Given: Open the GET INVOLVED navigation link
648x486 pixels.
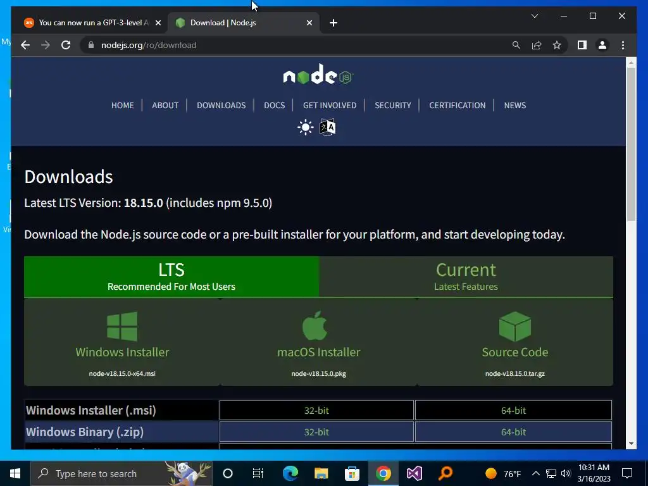Looking at the screenshot, I should [x=329, y=106].
